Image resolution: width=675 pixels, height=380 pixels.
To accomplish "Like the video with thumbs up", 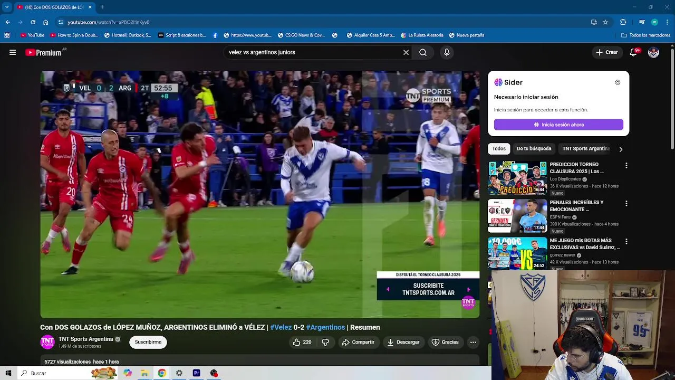I will click(x=302, y=342).
